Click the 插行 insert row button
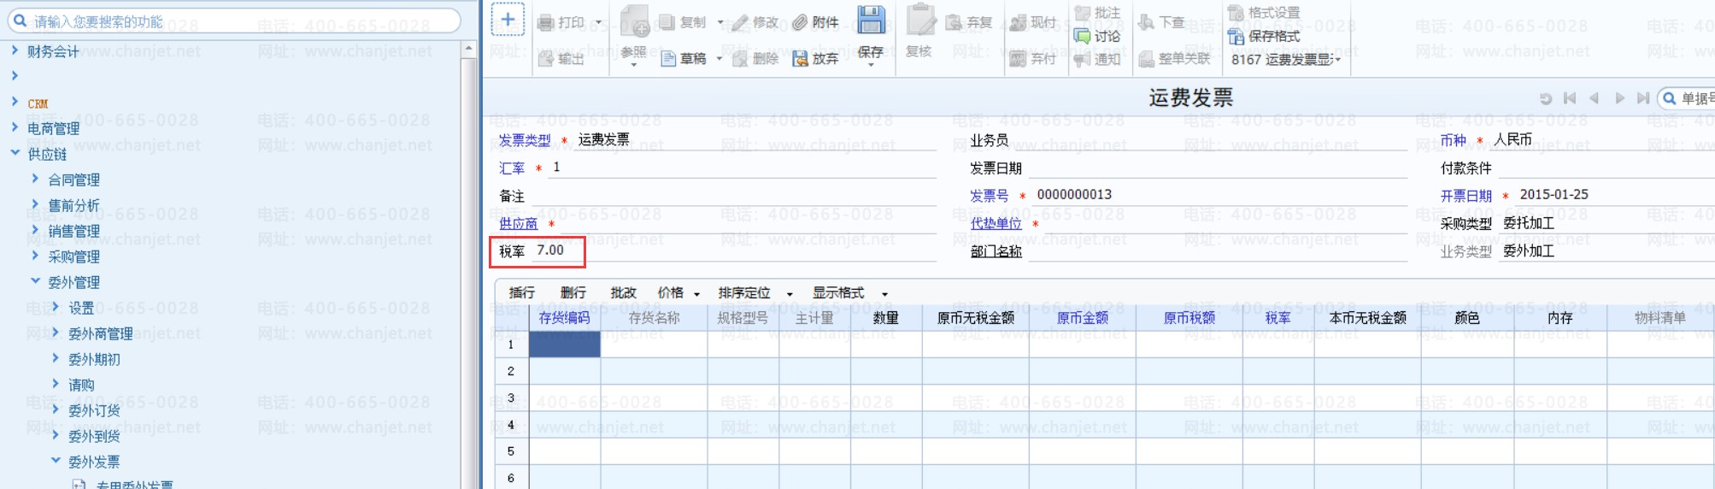This screenshot has width=1715, height=489. (x=521, y=293)
